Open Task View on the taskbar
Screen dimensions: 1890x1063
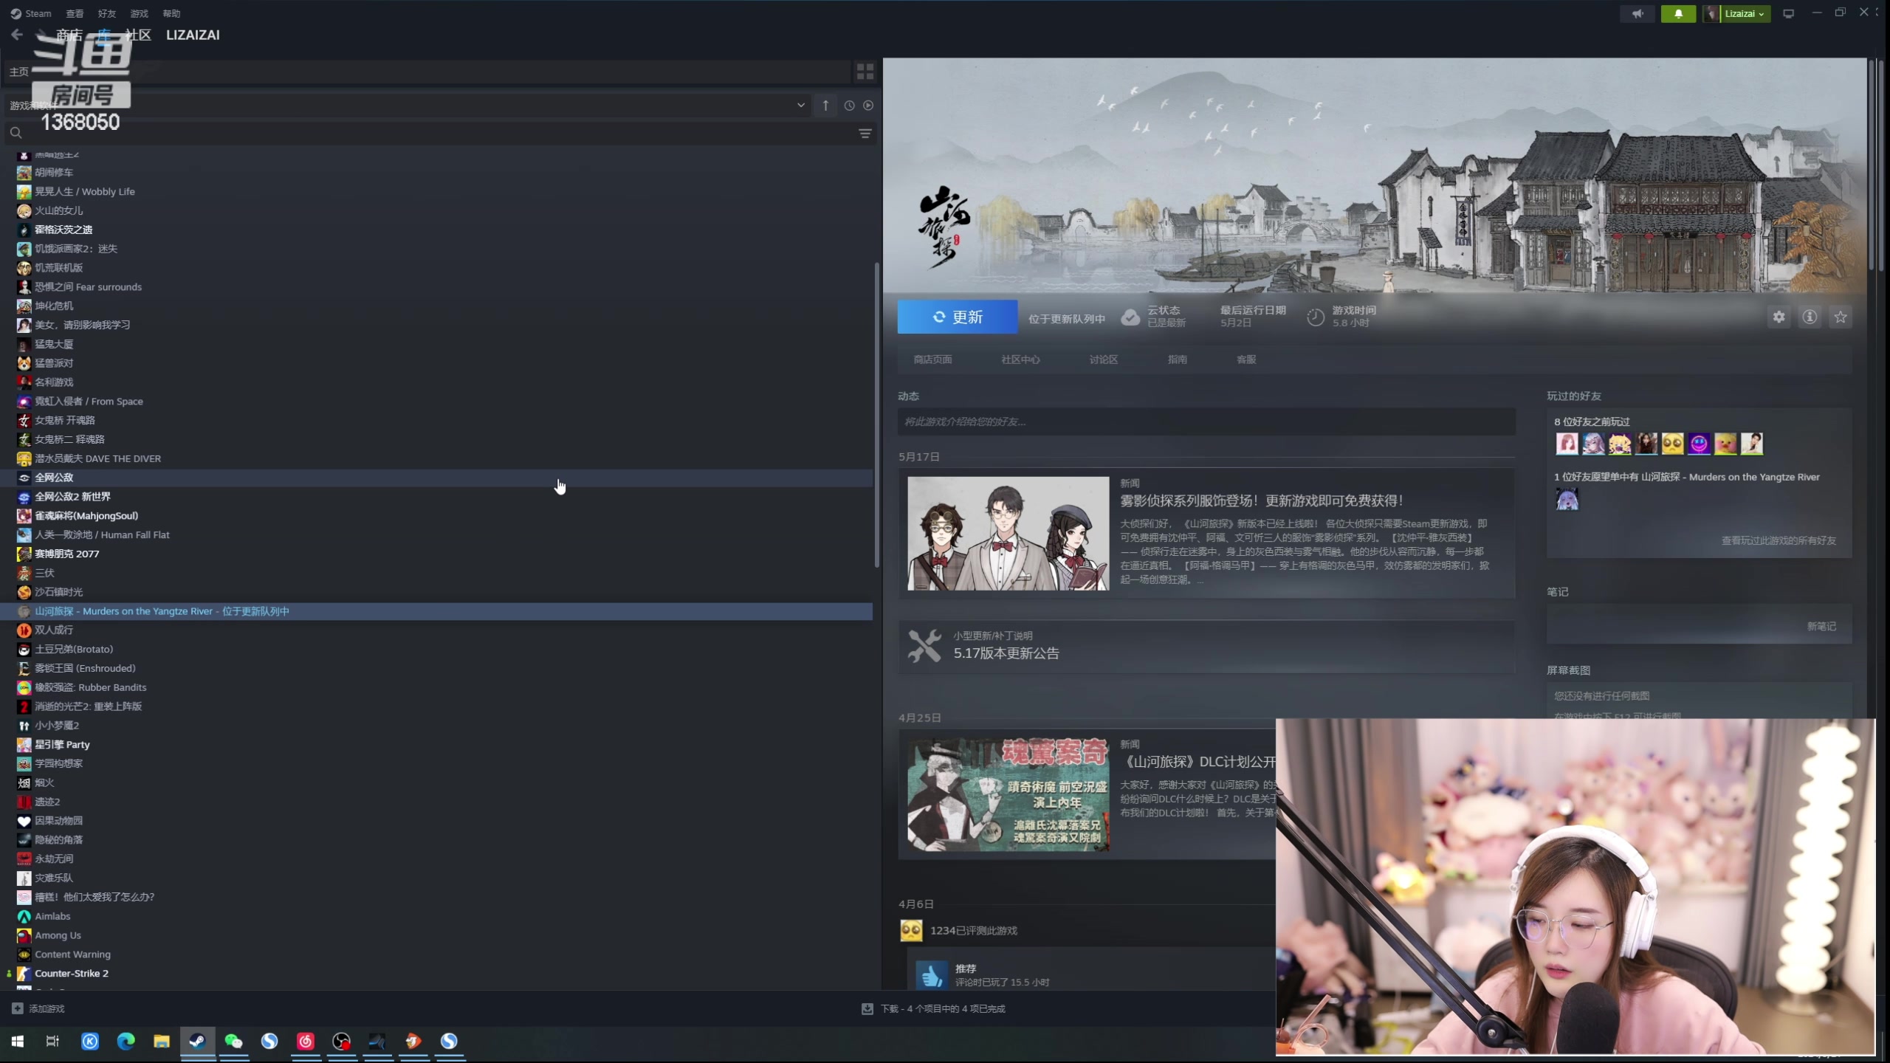[x=52, y=1042]
